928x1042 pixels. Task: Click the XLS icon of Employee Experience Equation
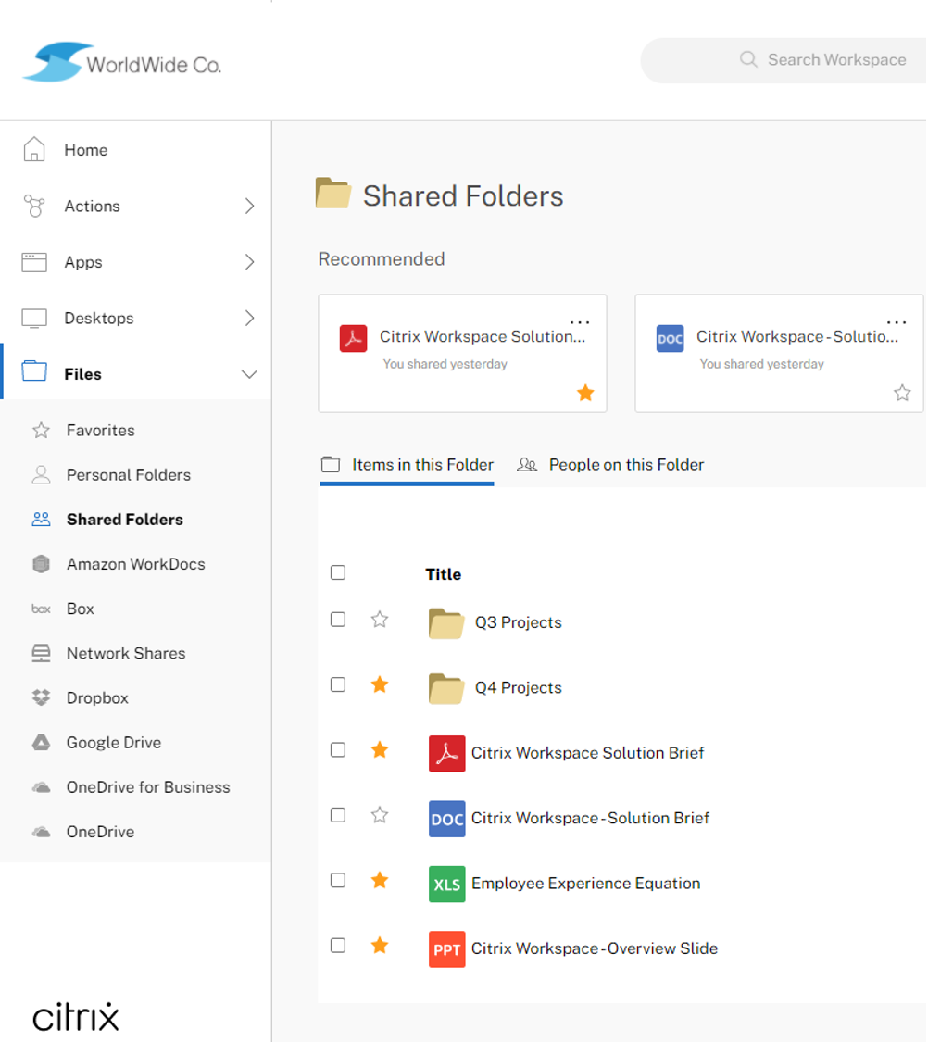pos(447,884)
